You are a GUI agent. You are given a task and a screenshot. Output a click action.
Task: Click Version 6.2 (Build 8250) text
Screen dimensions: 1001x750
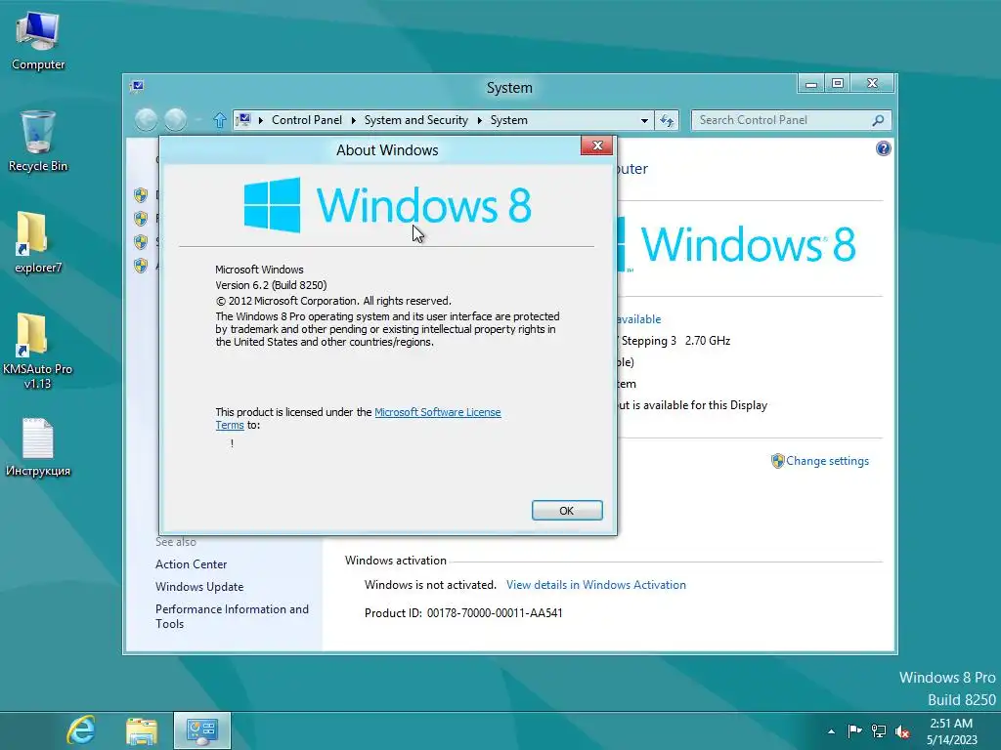click(271, 285)
